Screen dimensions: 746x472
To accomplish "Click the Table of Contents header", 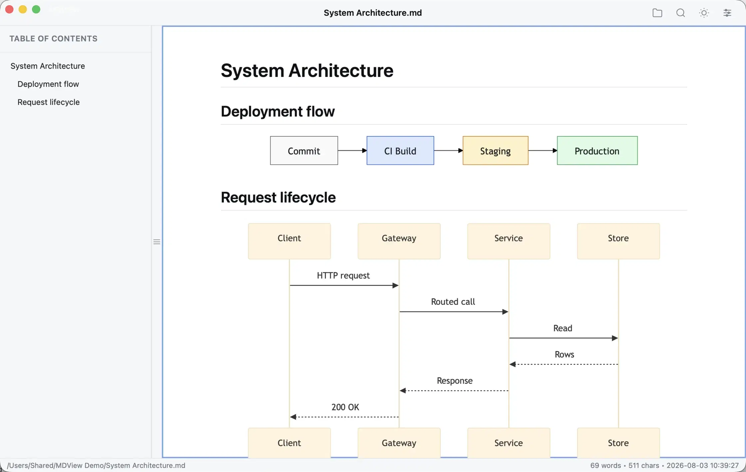I will pos(53,39).
